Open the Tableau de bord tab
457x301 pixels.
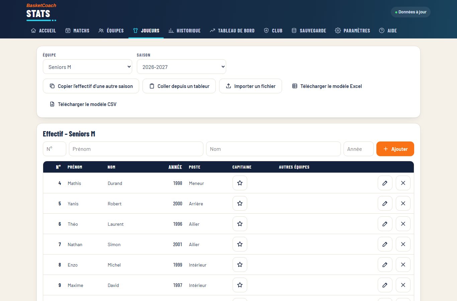pos(232,30)
